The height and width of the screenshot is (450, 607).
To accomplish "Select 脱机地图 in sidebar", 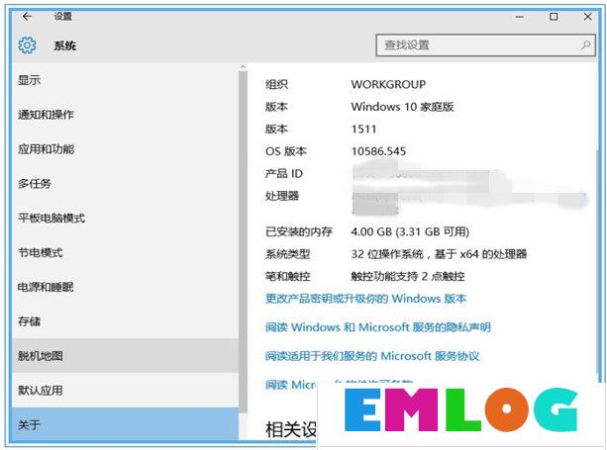I will pos(125,356).
